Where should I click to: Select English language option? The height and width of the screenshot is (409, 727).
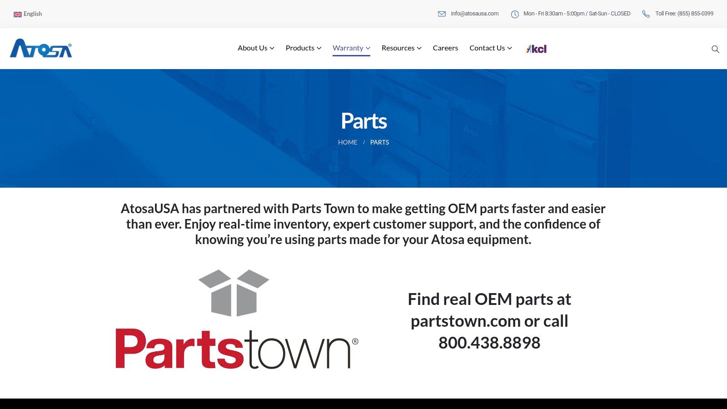click(33, 14)
